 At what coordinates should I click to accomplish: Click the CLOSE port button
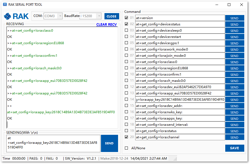(x=112, y=16)
